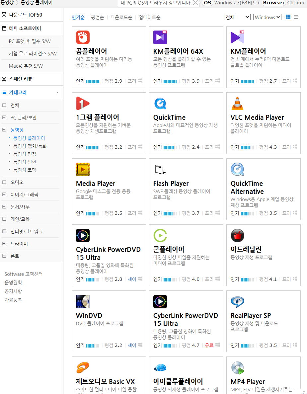
Task: Click 동영상 breadcrumb link
Action: coord(6,3)
